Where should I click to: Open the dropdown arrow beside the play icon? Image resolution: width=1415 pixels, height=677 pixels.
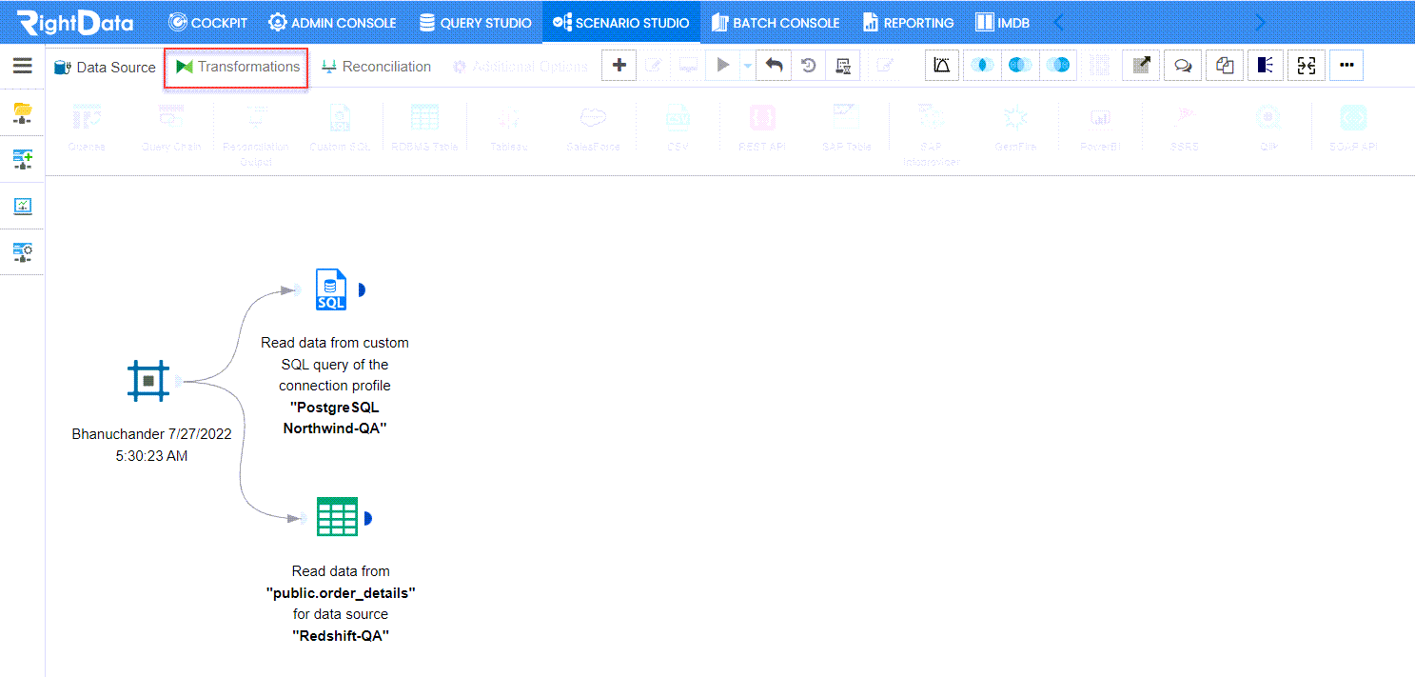[747, 66]
